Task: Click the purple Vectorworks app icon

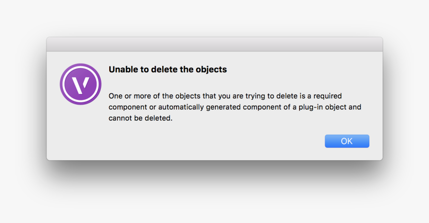Action: (x=80, y=84)
